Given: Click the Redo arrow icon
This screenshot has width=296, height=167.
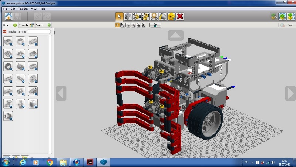Looking at the screenshot, I should (47, 16).
